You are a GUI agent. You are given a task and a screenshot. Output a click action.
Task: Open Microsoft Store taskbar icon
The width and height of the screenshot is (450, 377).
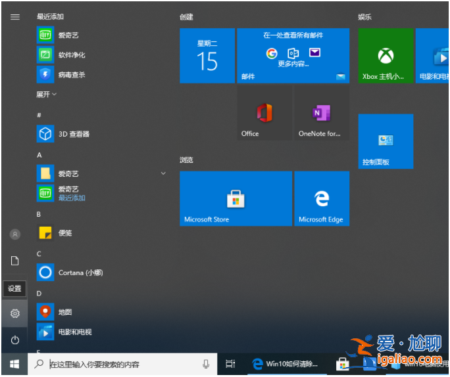[x=342, y=364]
